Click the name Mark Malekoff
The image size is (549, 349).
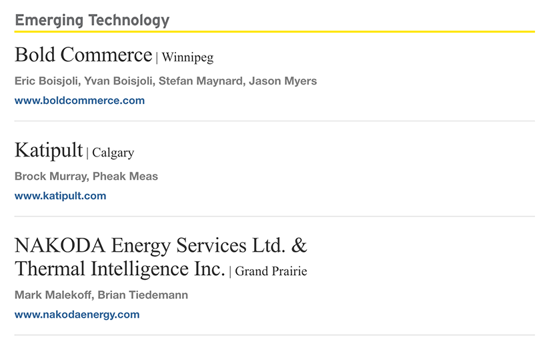click(x=53, y=295)
